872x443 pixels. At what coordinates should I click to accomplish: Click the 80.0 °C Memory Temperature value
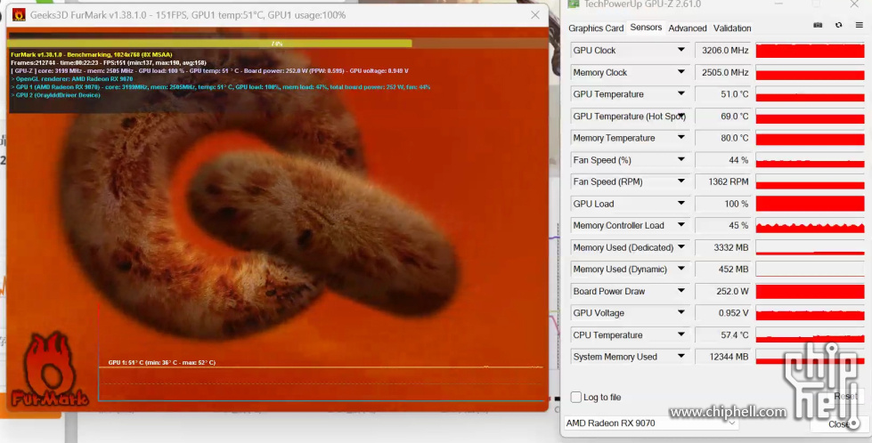coord(722,138)
